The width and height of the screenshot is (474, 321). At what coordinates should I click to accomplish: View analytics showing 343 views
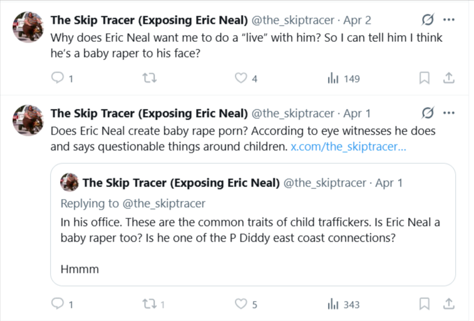tap(334, 304)
